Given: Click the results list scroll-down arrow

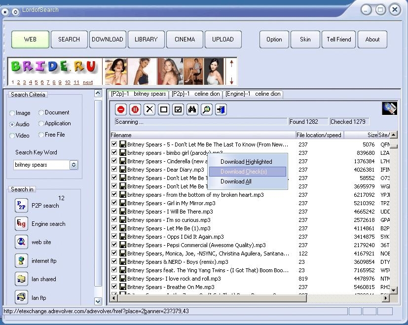Looking at the screenshot, I should point(393,290).
